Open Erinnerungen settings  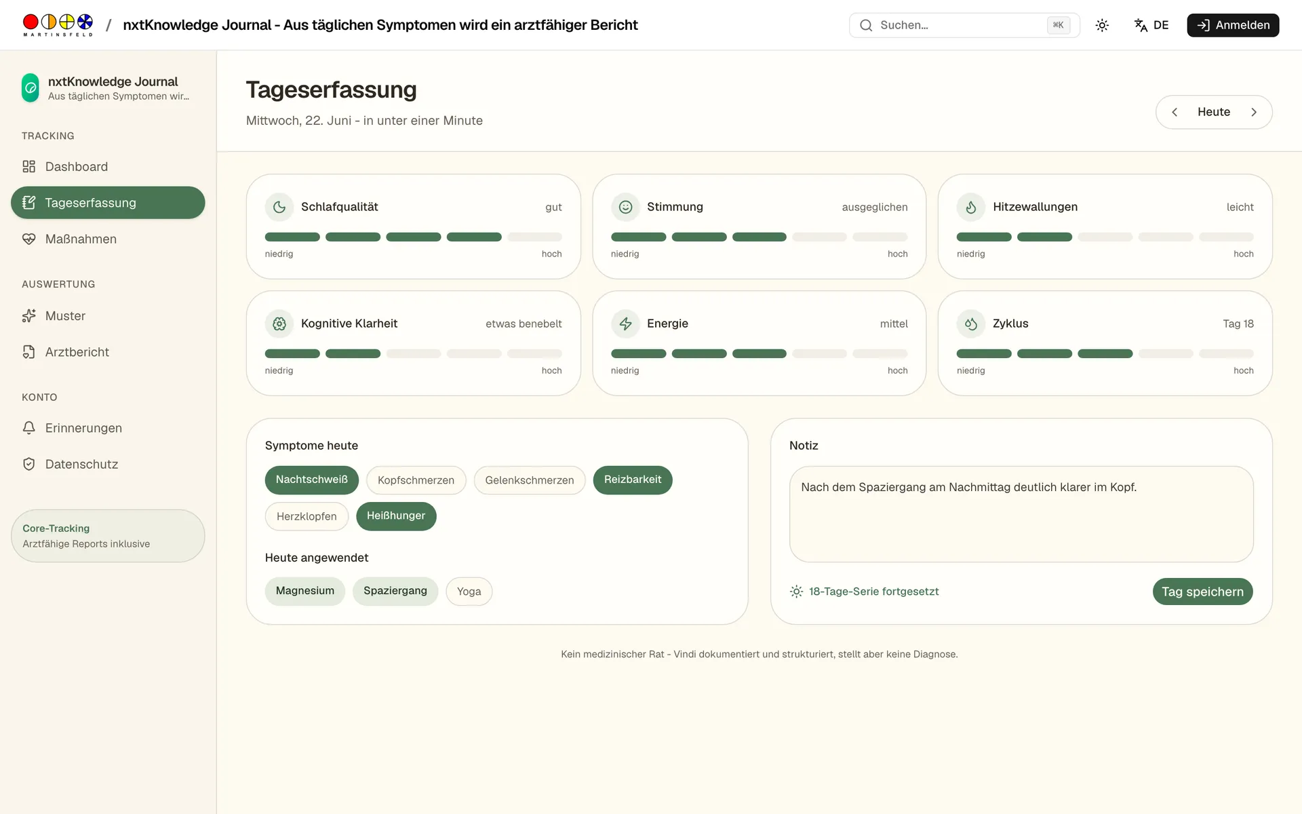[x=108, y=428]
